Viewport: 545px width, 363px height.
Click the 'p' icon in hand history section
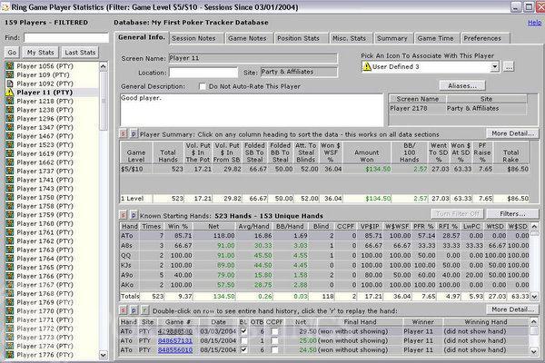pos(134,310)
